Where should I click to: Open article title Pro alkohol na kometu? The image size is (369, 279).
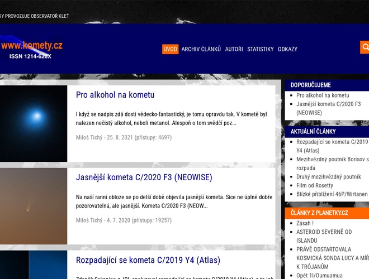115,95
